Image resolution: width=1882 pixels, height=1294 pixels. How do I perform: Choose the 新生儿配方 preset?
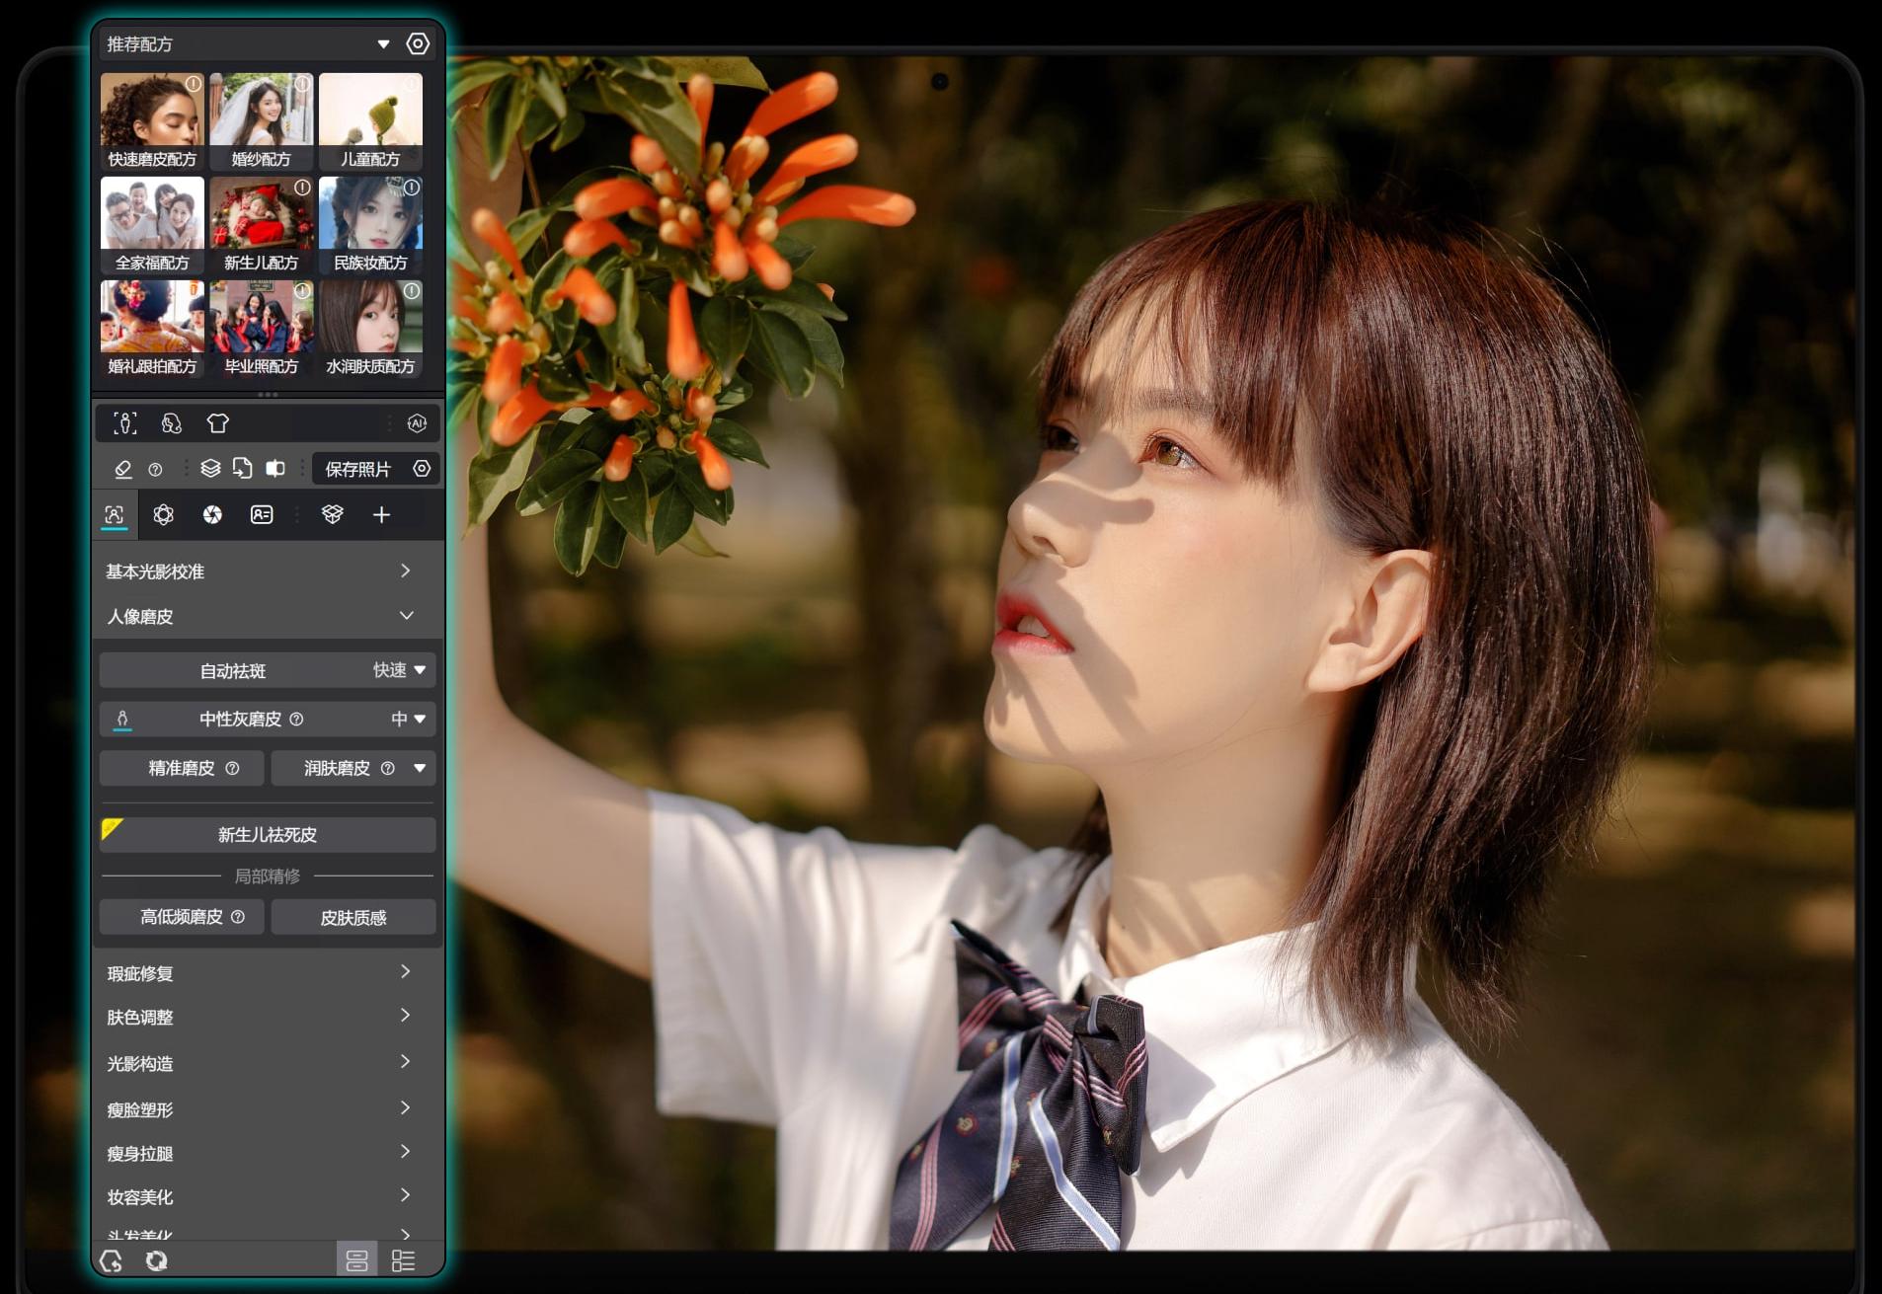(261, 225)
